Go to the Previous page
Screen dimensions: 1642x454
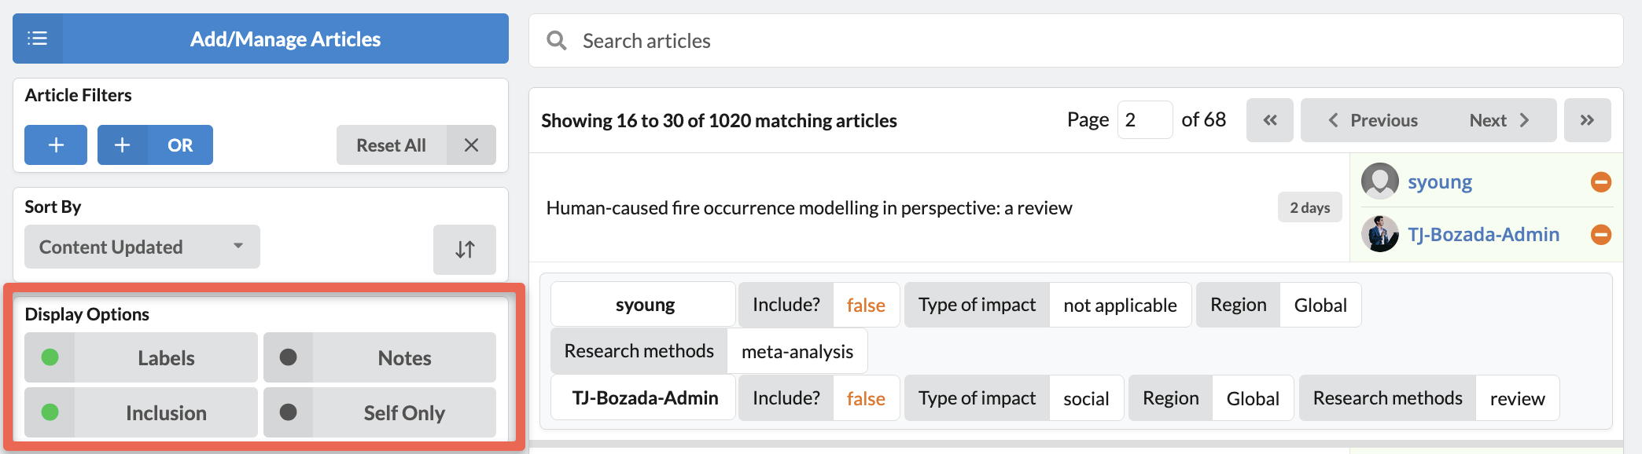1373,120
